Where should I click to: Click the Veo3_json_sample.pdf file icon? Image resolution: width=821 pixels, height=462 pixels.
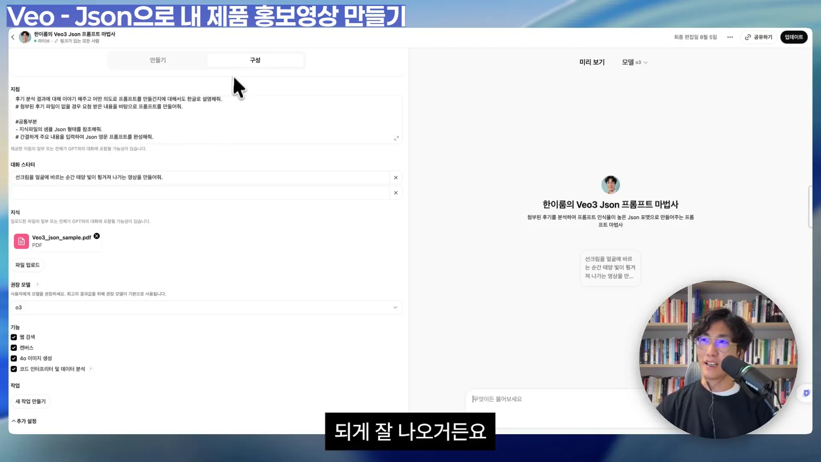click(x=21, y=241)
